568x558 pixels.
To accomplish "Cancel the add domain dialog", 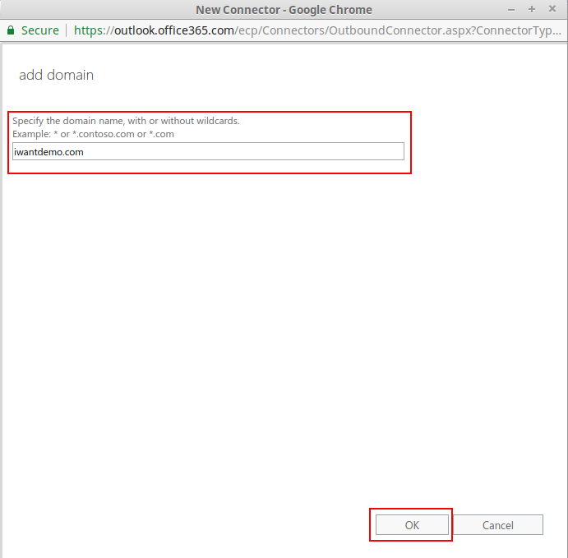I will pyautogui.click(x=497, y=525).
